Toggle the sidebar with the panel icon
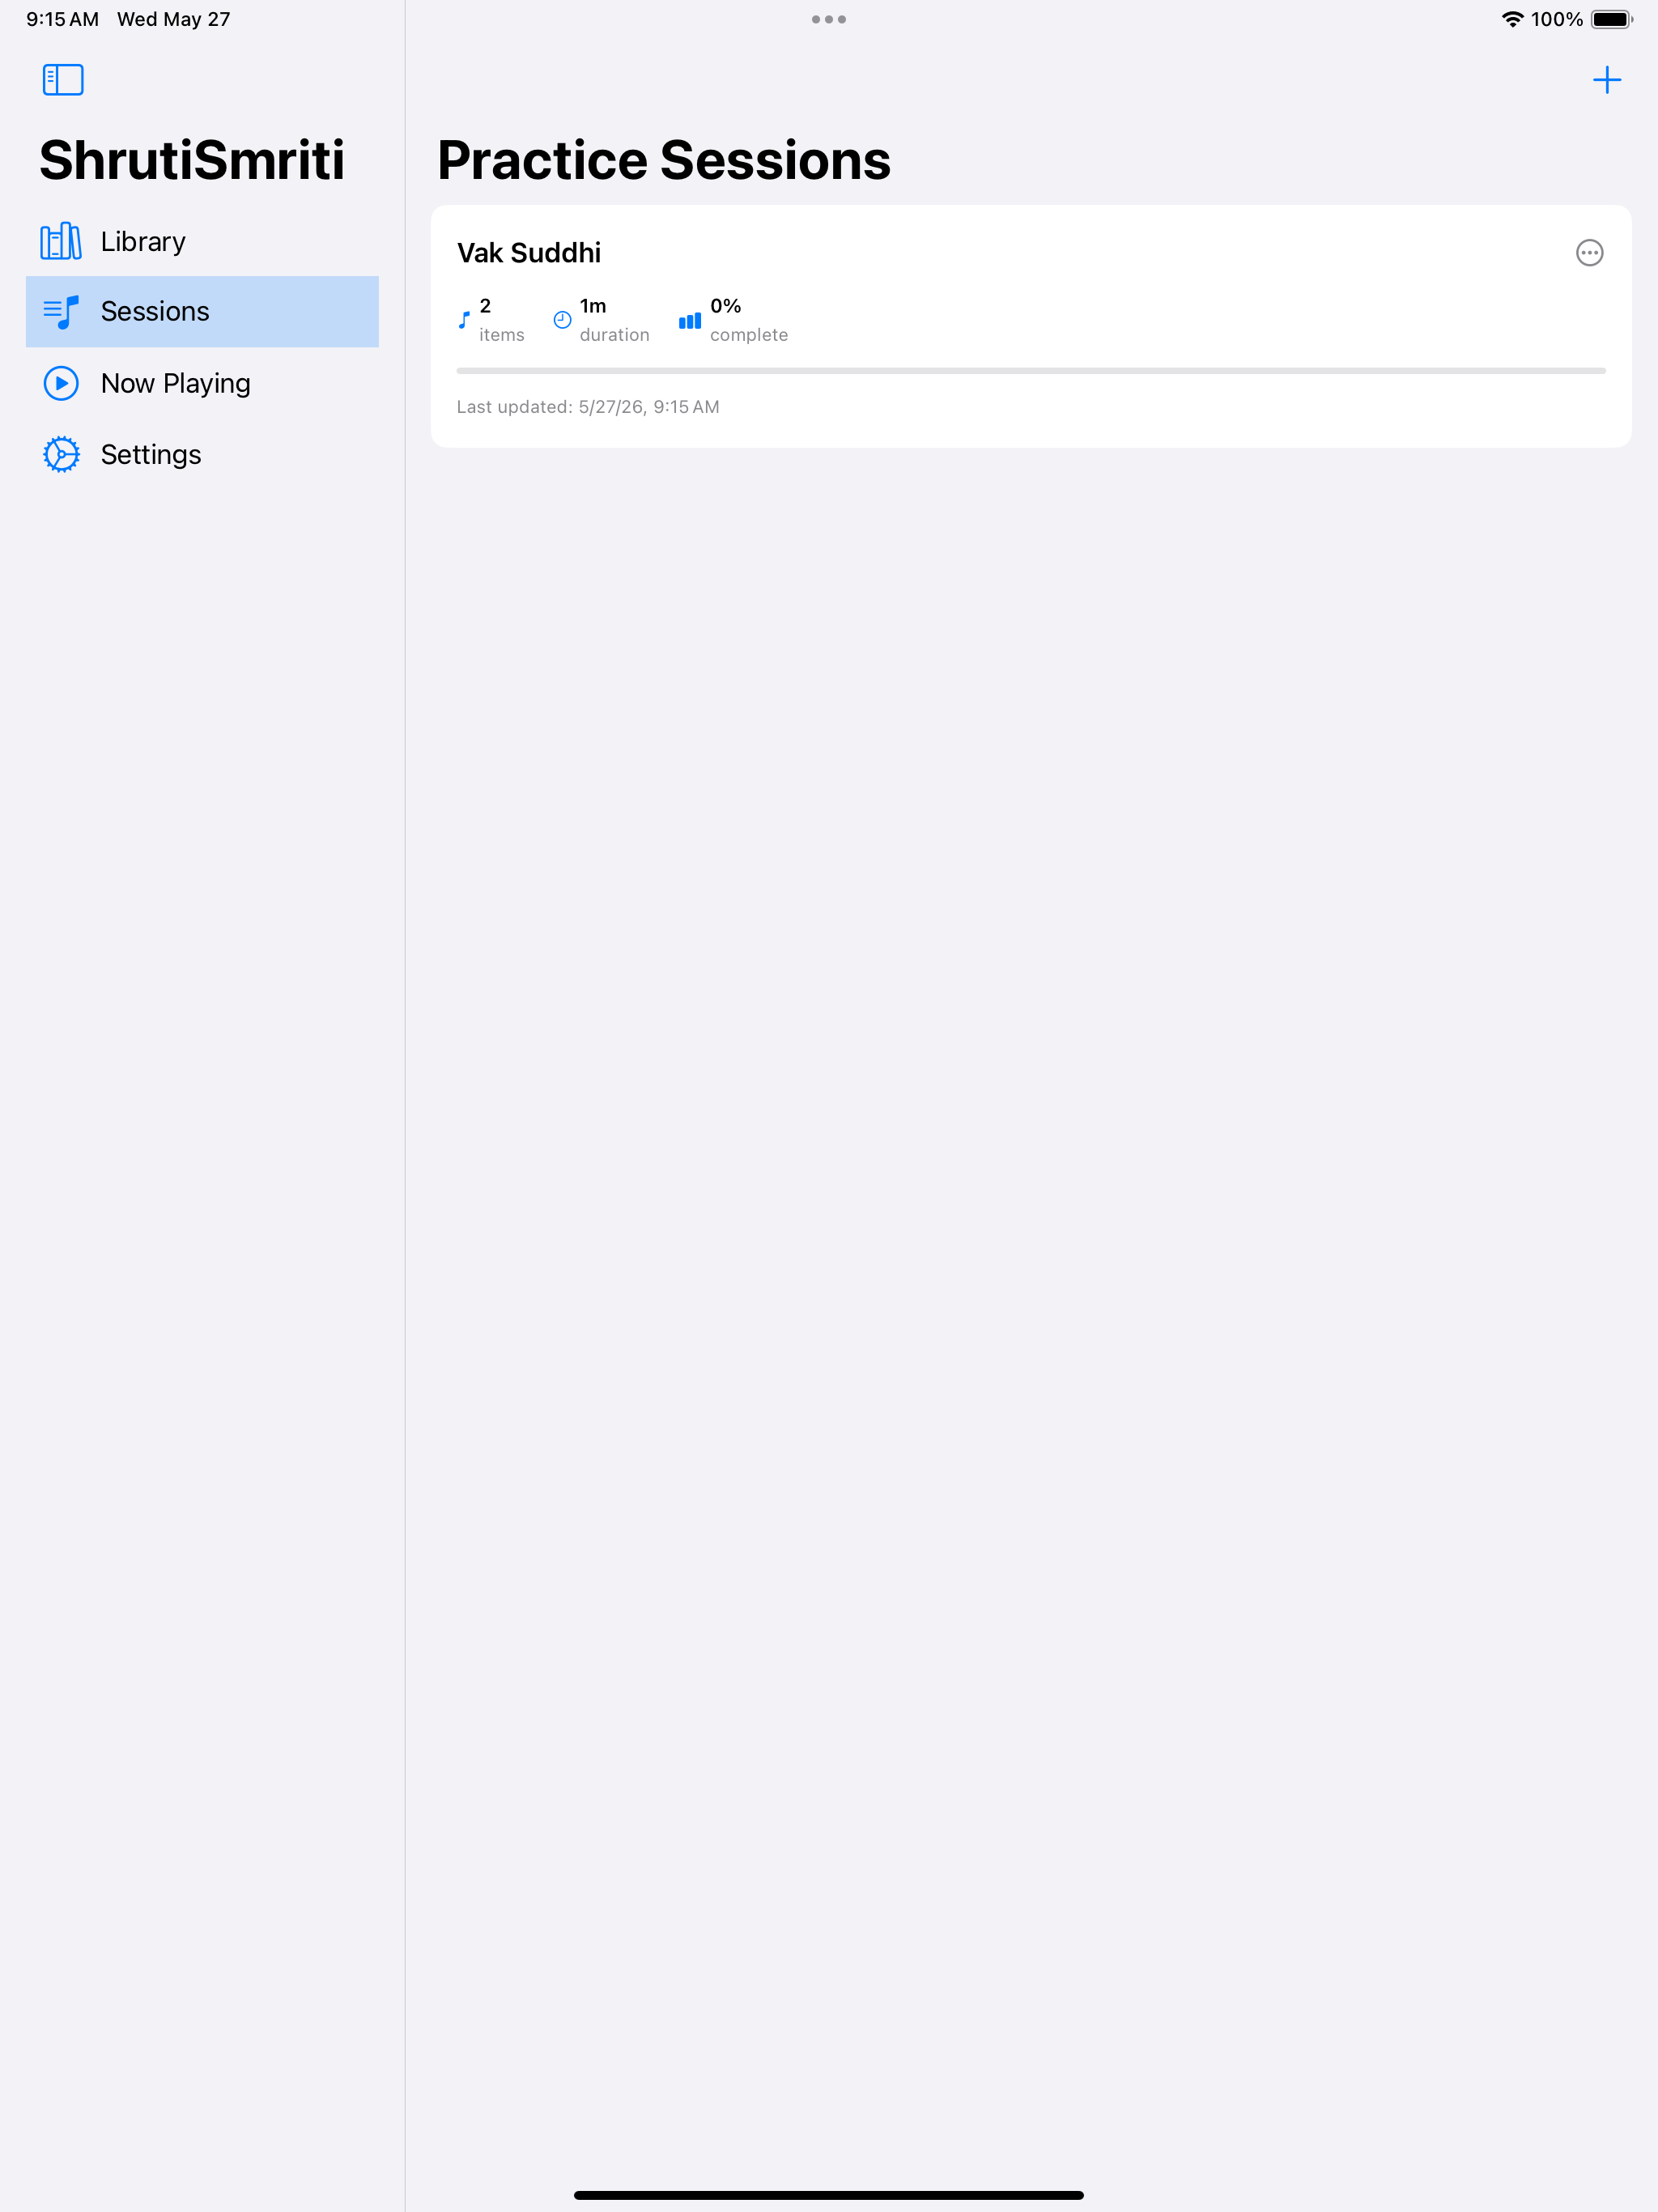Viewport: 1658px width, 2212px height. point(63,80)
